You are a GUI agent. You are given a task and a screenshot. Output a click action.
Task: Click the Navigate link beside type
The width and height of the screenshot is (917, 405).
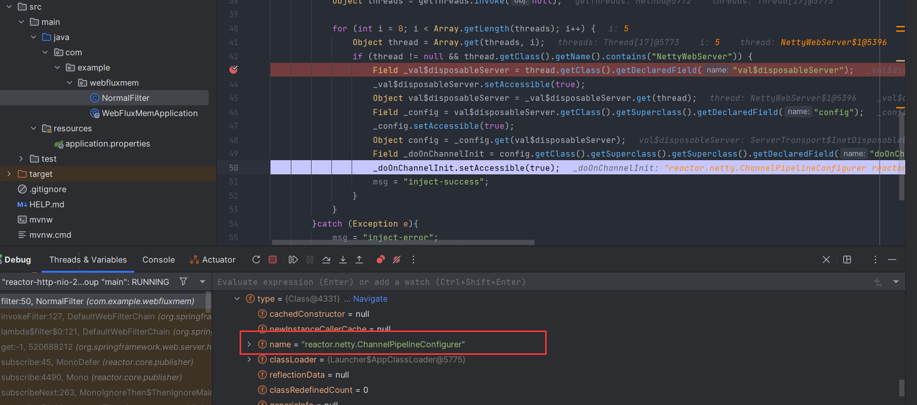coord(370,299)
